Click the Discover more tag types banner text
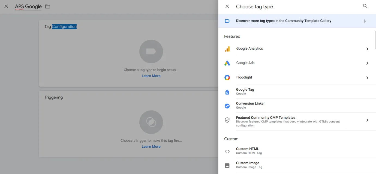Screen dimensions: 376x174 pos(284,21)
